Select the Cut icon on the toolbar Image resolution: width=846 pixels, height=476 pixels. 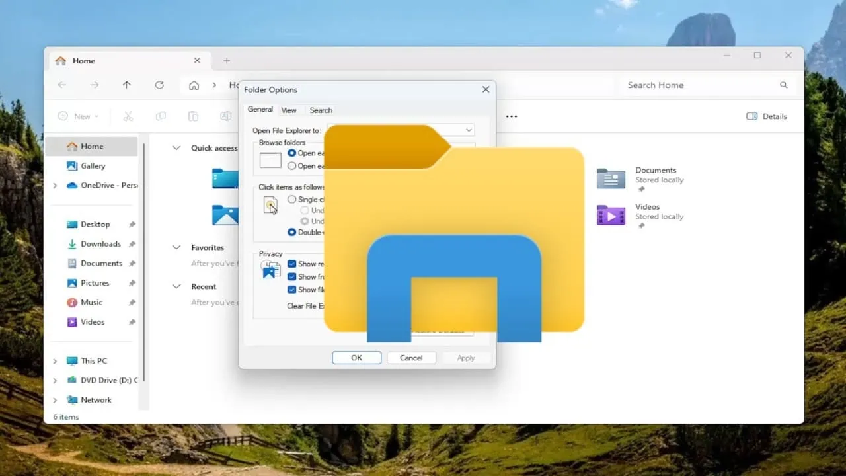pyautogui.click(x=128, y=116)
